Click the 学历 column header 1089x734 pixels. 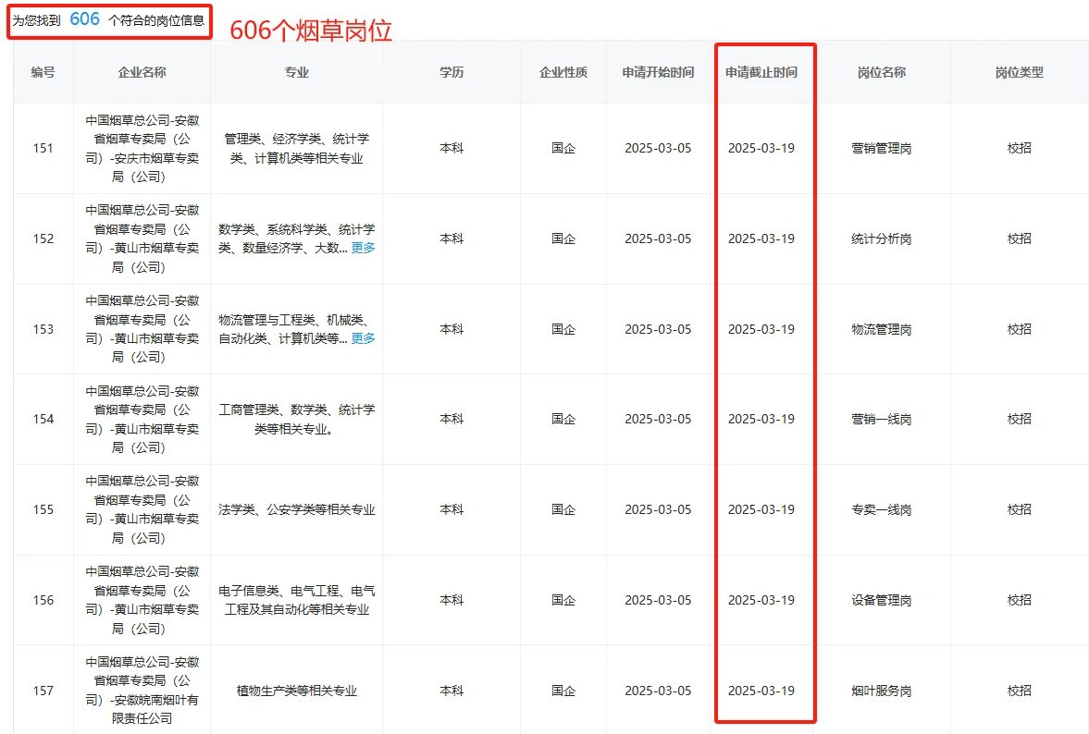[x=452, y=72]
